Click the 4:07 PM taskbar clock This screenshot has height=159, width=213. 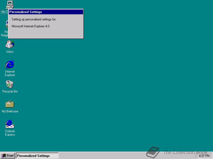tap(204, 156)
